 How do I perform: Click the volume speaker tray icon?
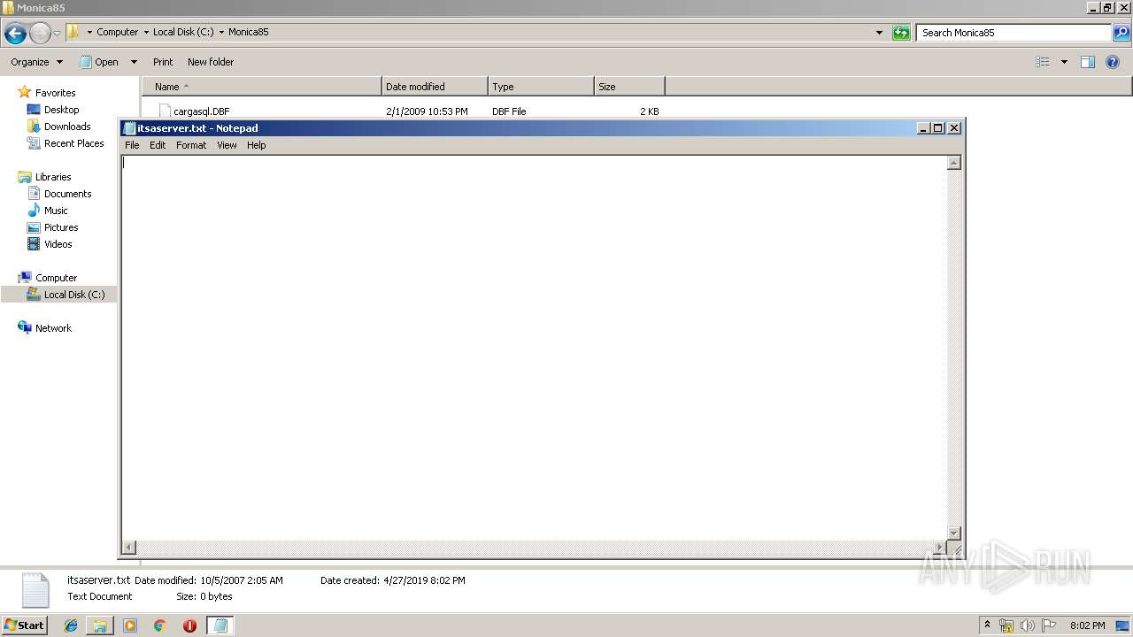[1028, 625]
